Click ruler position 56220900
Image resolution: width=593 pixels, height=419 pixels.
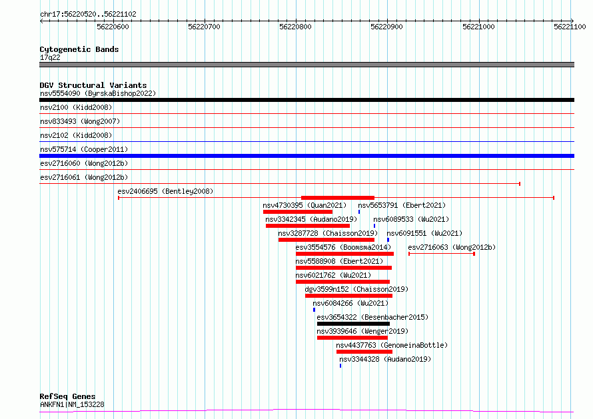click(386, 27)
